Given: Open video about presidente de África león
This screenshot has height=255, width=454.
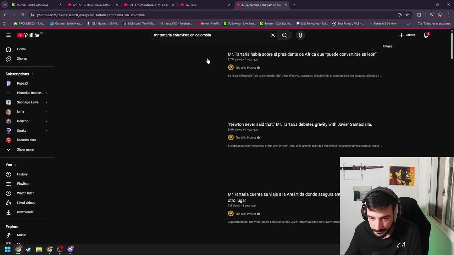Looking at the screenshot, I should (x=302, y=54).
